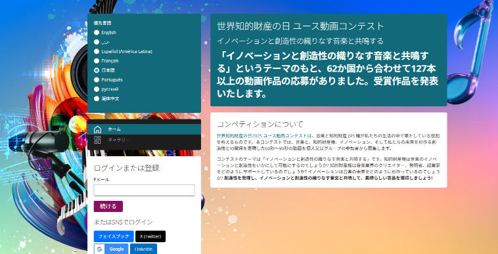Viewport: 498px width, 254px height.
Task: Click the 続ける button
Action: [108, 207]
